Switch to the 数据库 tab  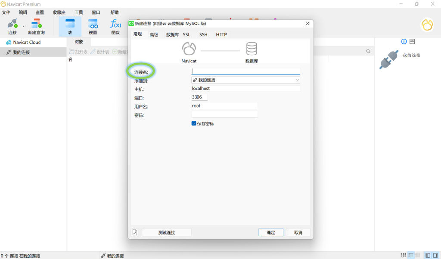pyautogui.click(x=172, y=34)
